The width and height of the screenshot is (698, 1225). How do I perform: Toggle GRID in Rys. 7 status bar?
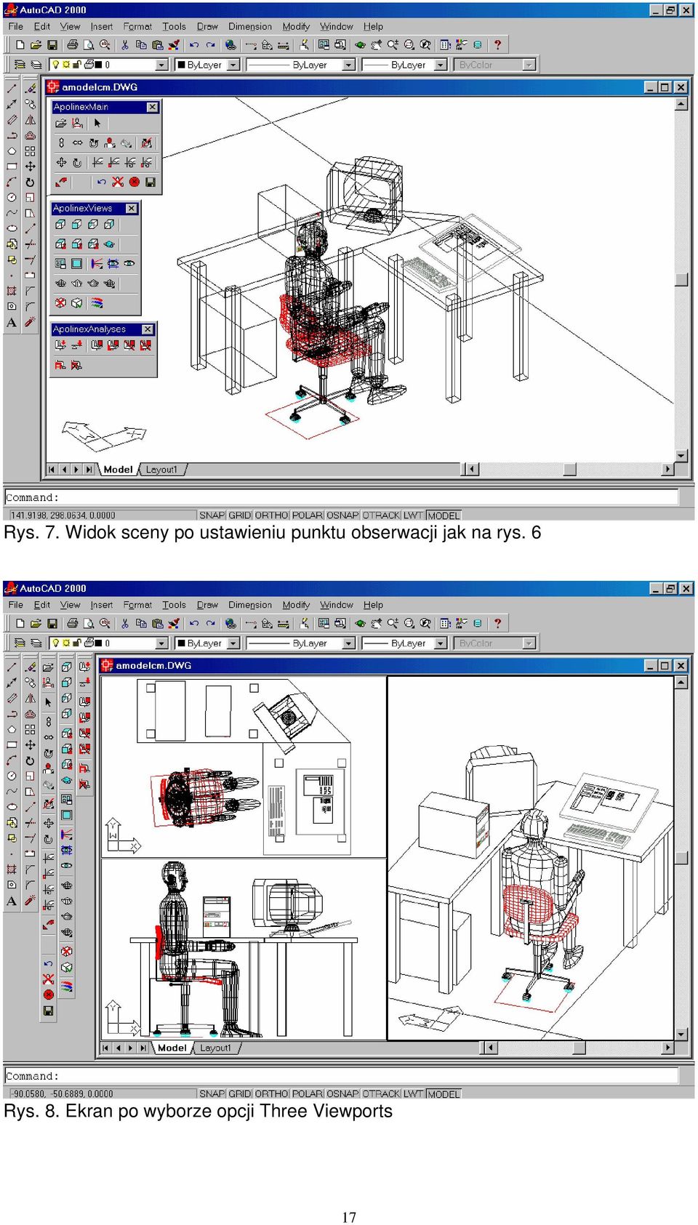[x=239, y=515]
